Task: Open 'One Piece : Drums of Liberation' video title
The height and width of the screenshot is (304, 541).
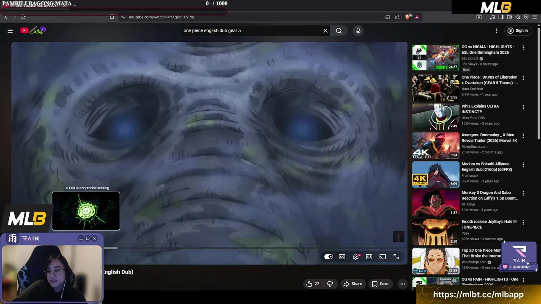Action: click(489, 80)
